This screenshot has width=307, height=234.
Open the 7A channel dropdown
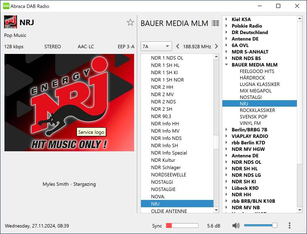pyautogui.click(x=156, y=47)
